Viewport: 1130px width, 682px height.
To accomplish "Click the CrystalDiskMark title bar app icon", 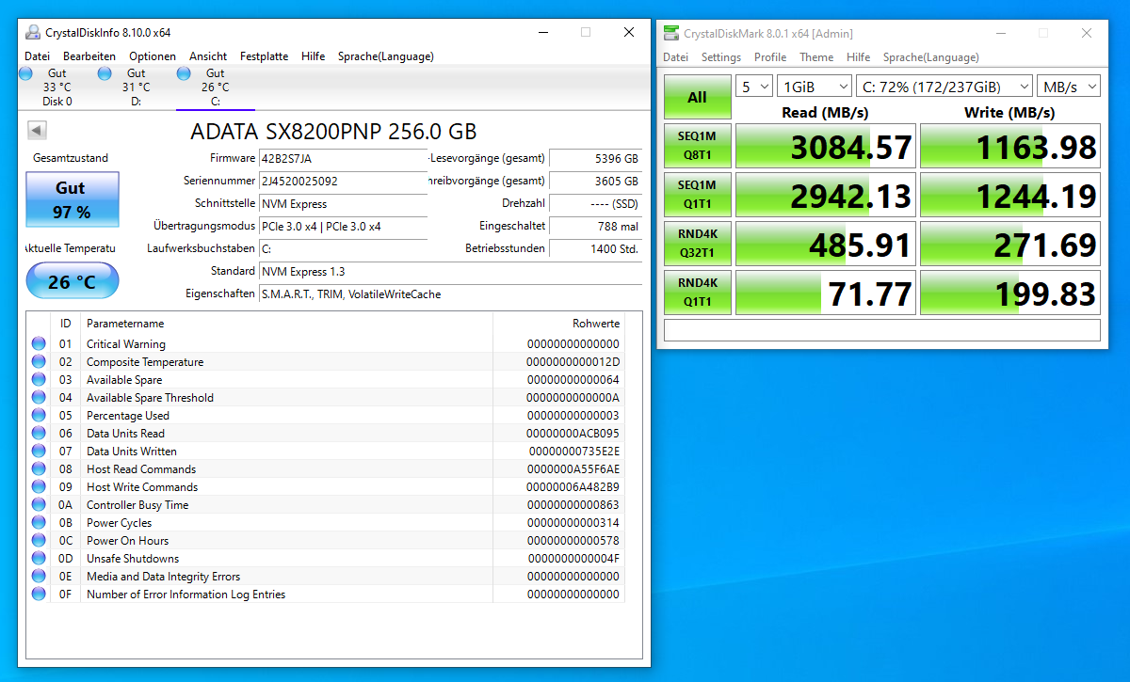I will tap(670, 33).
